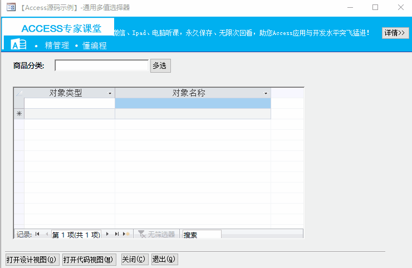
Task: Minimize the window
Action: 350,7
